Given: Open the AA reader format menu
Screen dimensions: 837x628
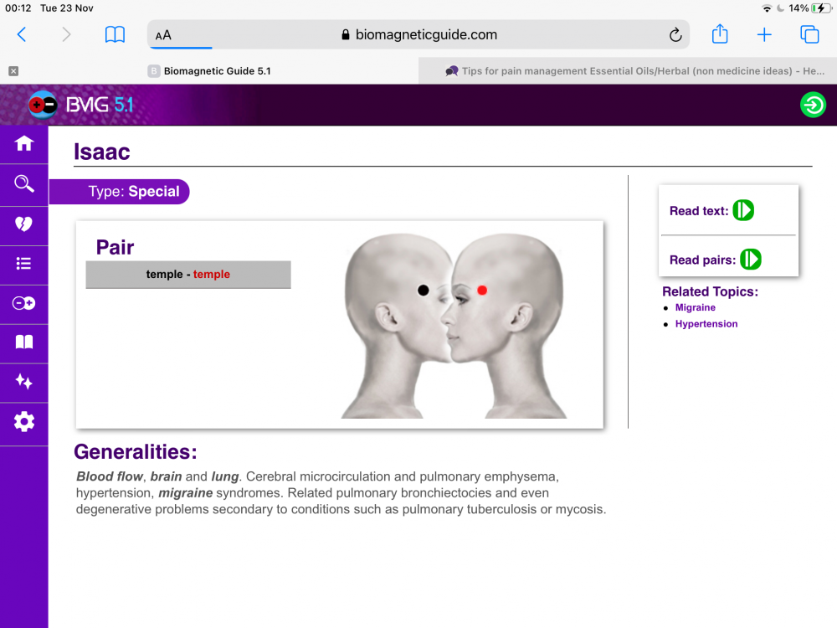Looking at the screenshot, I should click(164, 35).
